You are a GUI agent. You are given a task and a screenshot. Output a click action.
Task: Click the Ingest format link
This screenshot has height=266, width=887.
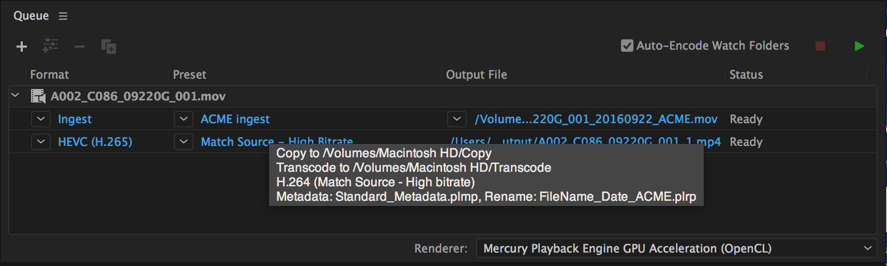click(75, 119)
